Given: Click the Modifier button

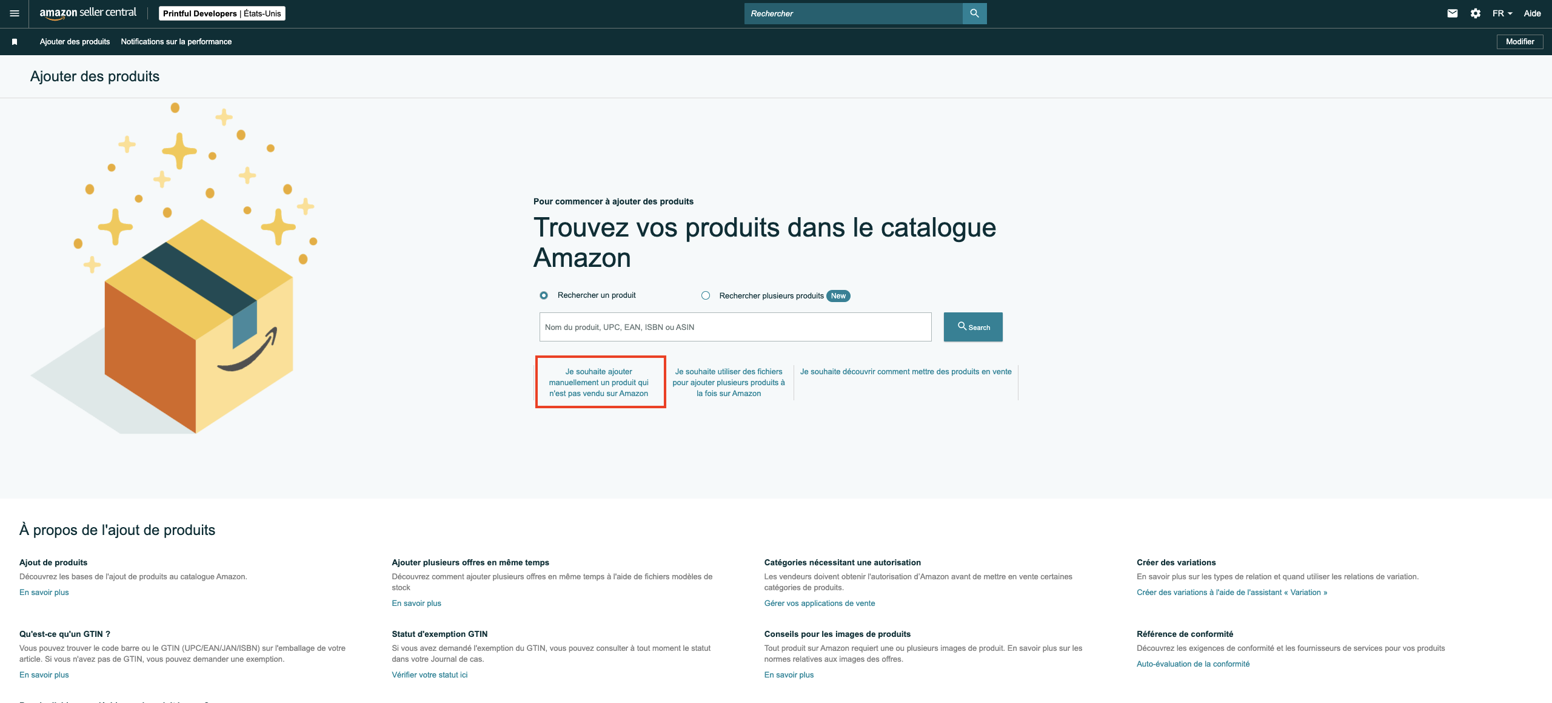Looking at the screenshot, I should pyautogui.click(x=1520, y=42).
